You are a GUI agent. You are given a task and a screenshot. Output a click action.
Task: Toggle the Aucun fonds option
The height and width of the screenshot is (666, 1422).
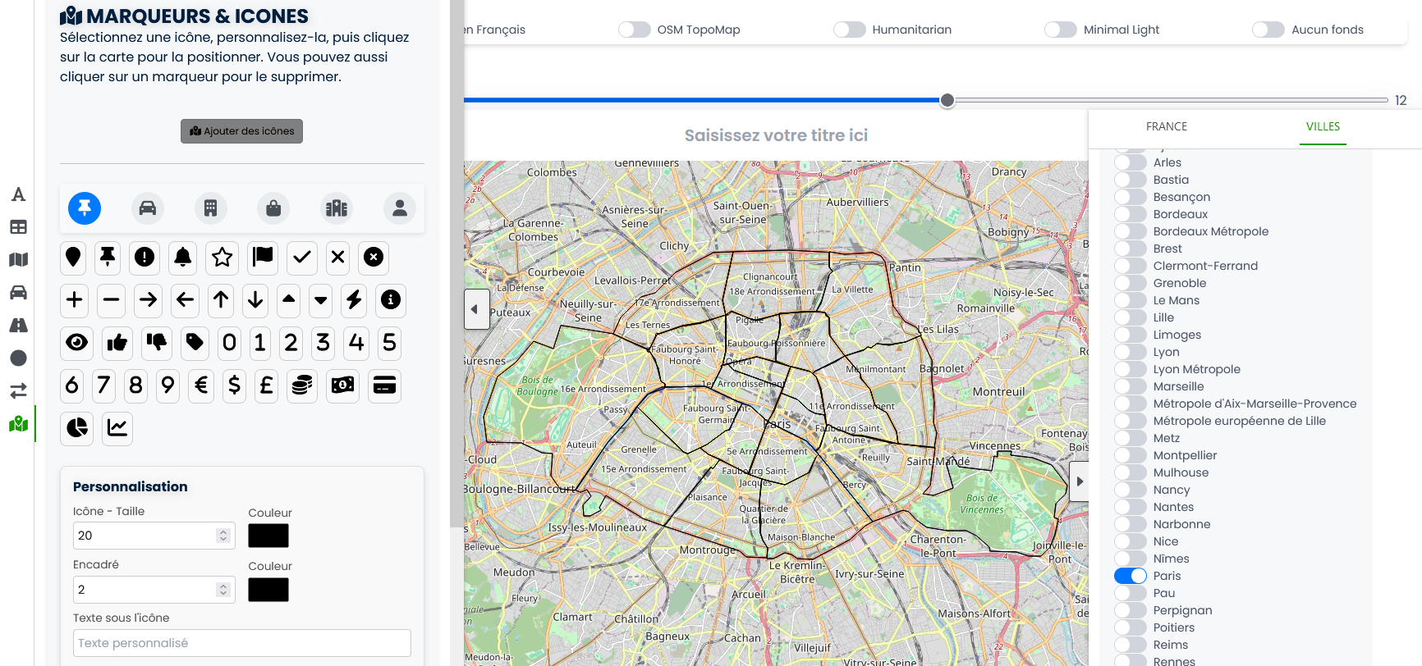coord(1268,30)
